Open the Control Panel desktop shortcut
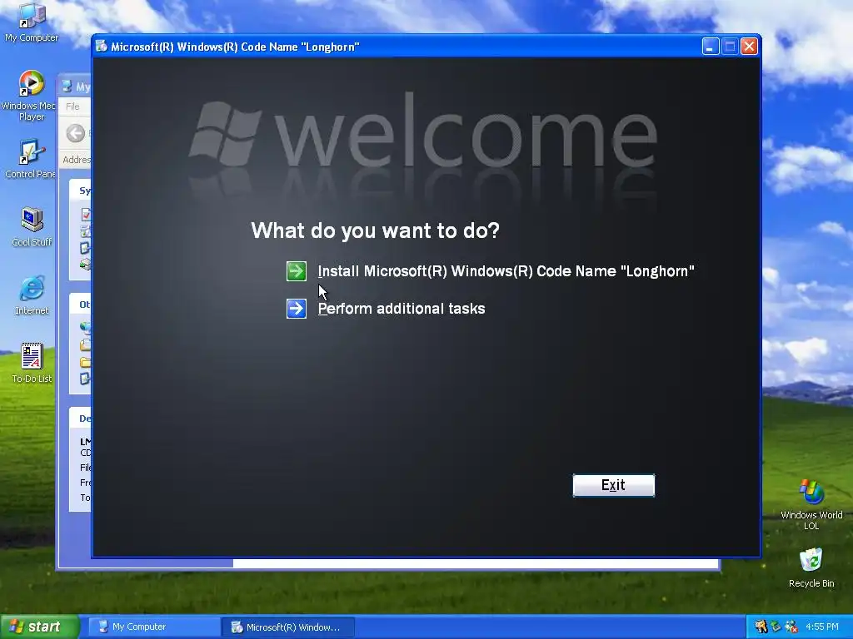 tap(31, 159)
